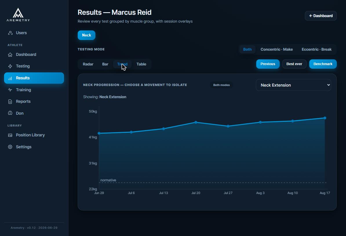Click the Aug 17 data point
Screen dimensions: 346x236
[x=325, y=118]
